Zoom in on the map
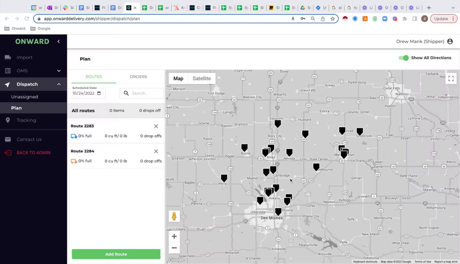Viewport: 460px width, 264px height. (174, 236)
